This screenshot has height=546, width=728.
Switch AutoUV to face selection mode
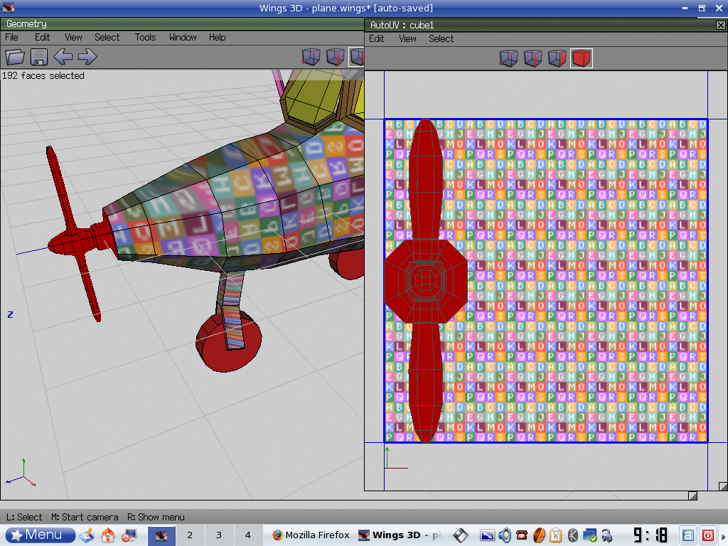click(557, 58)
